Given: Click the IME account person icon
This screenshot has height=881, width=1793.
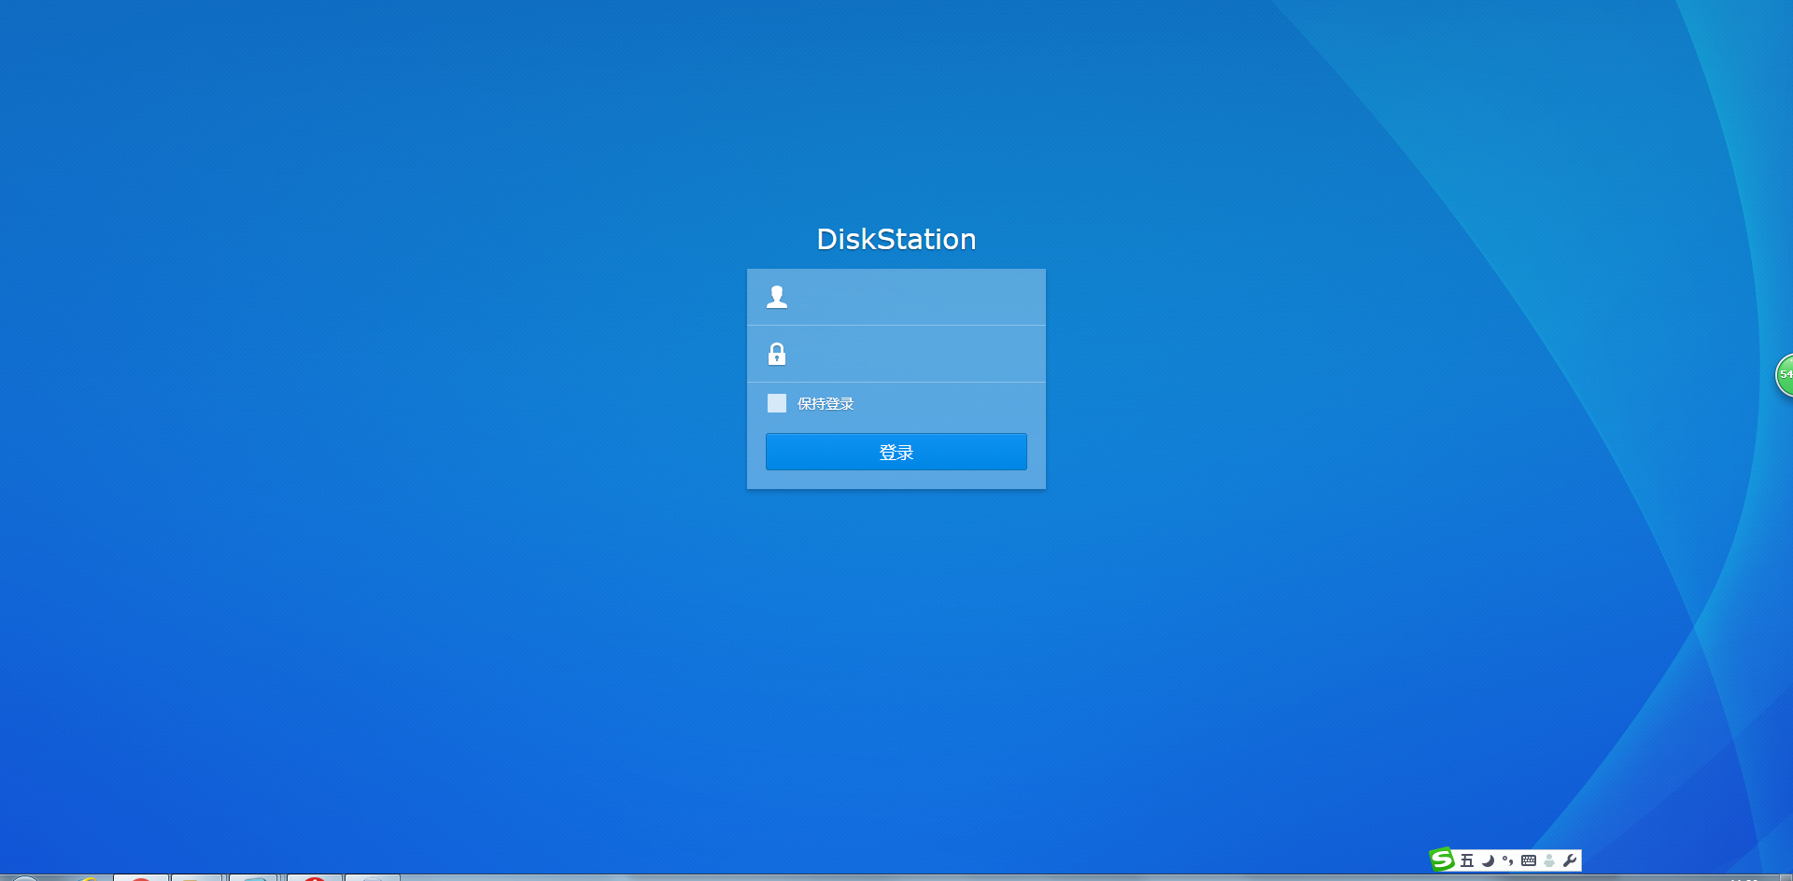Looking at the screenshot, I should 1549,860.
